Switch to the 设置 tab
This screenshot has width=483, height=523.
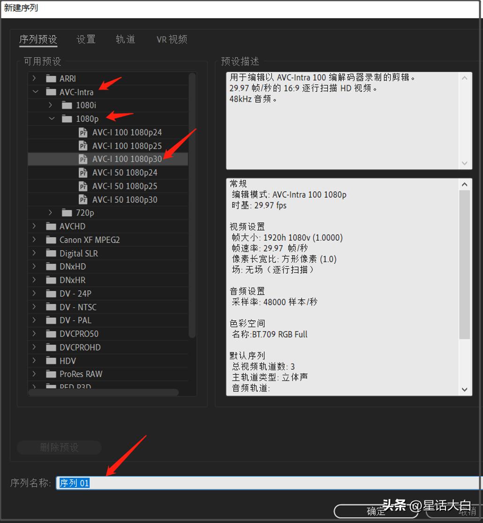coord(85,40)
